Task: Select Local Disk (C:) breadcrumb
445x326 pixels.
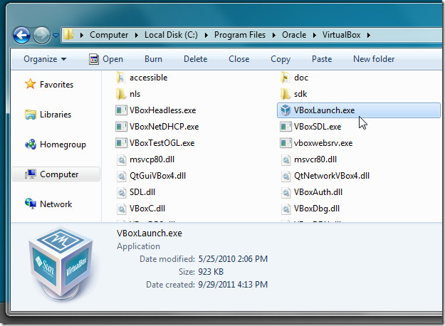Action: 171,35
